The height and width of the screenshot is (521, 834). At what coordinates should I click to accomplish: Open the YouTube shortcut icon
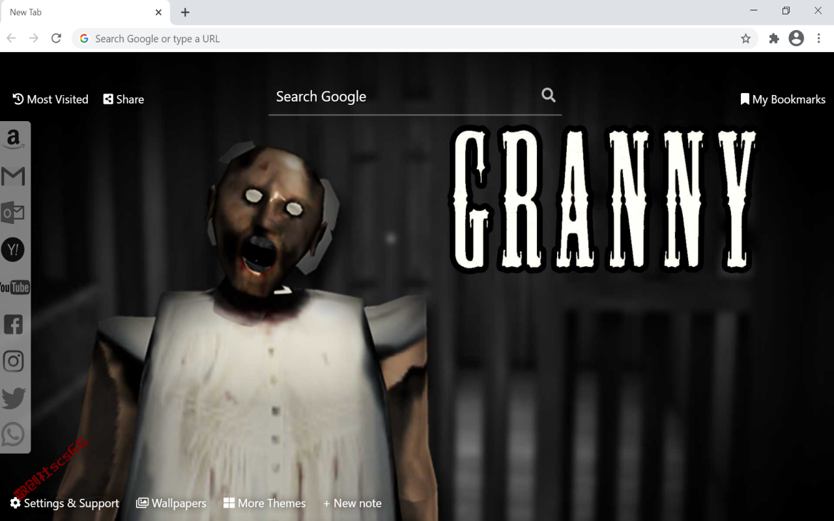click(14, 287)
